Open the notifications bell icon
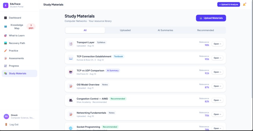Image resolution: width=253 pixels, height=131 pixels. (244, 4)
